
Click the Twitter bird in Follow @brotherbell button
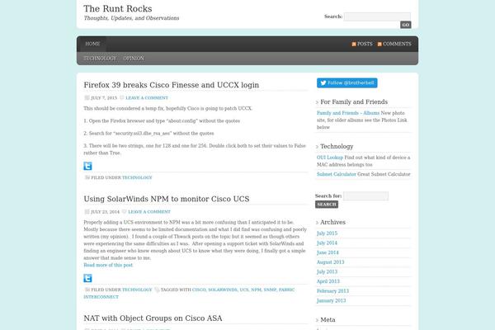(x=323, y=82)
